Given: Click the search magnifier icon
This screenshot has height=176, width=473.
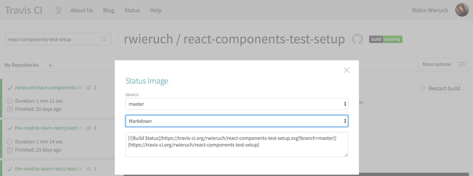Looking at the screenshot, I should coord(104,39).
